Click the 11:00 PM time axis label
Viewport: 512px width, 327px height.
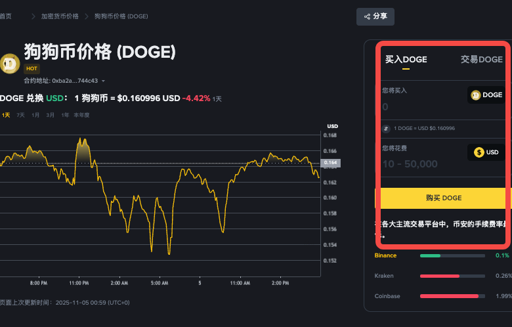pos(79,283)
